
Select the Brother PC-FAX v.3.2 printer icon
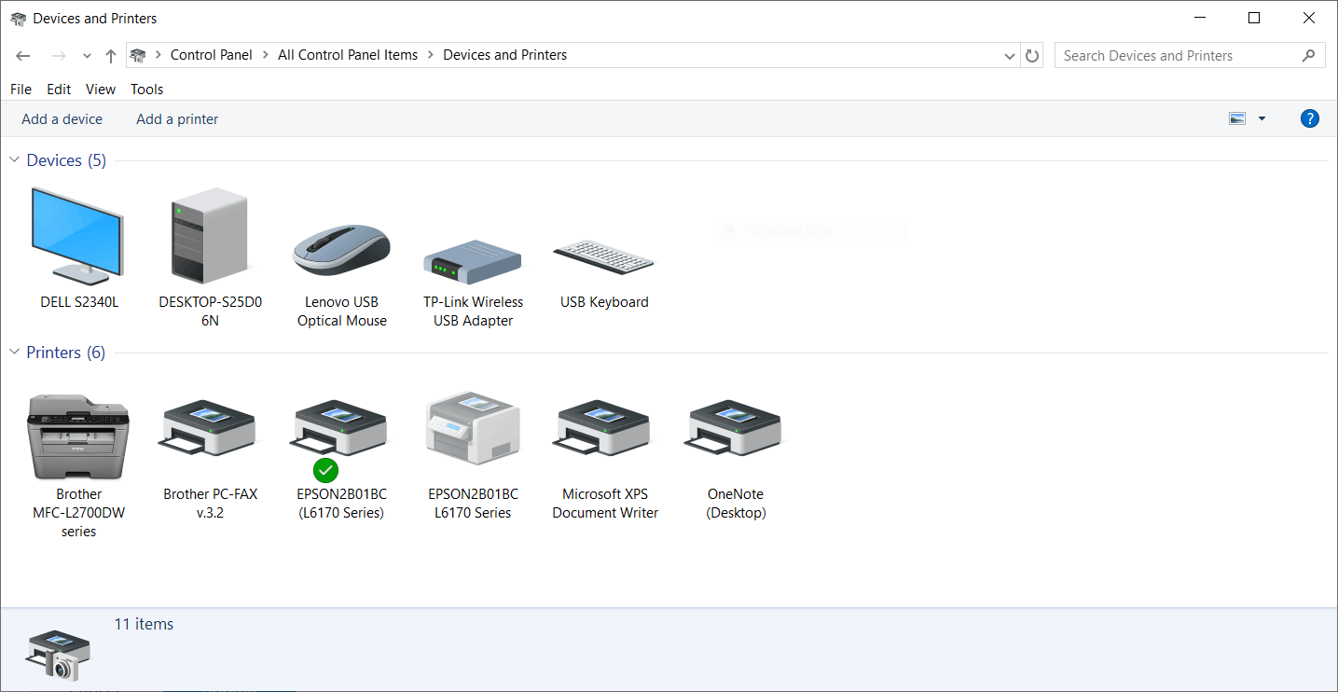coord(209,429)
